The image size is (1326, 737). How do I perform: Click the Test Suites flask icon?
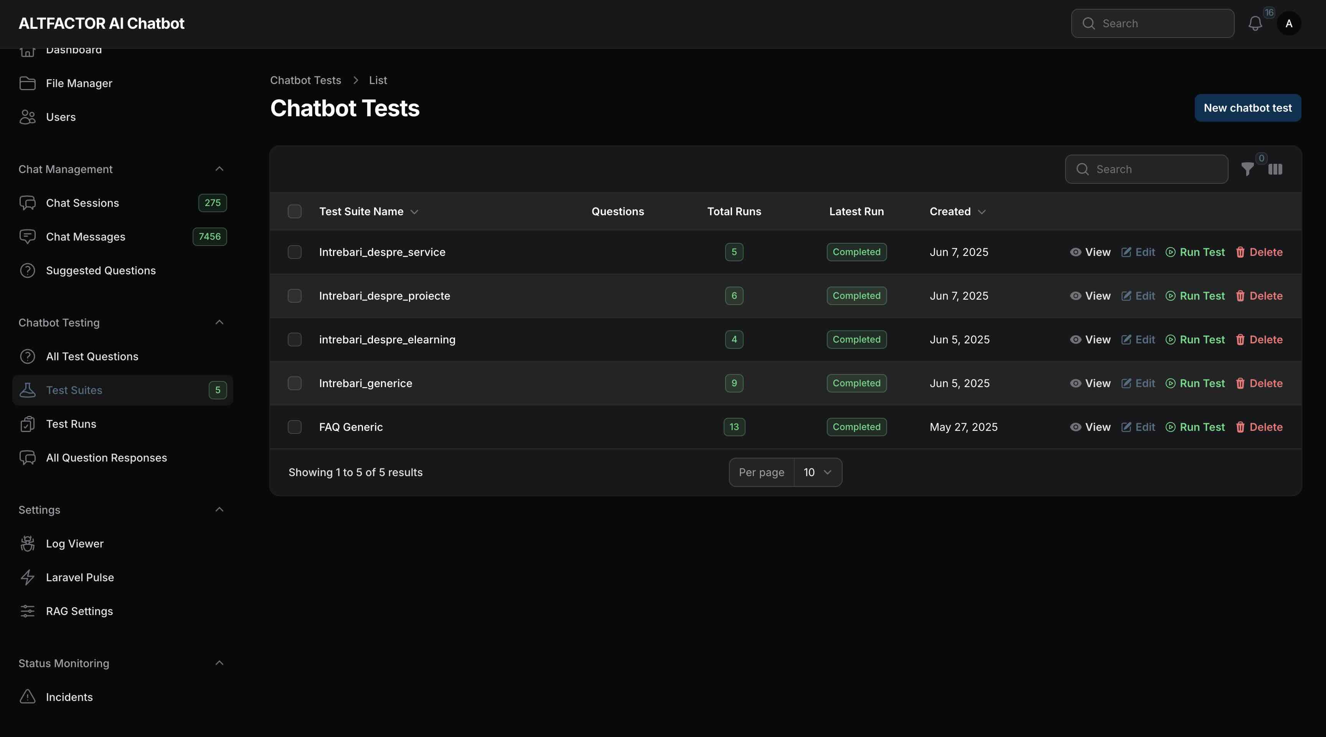click(28, 390)
